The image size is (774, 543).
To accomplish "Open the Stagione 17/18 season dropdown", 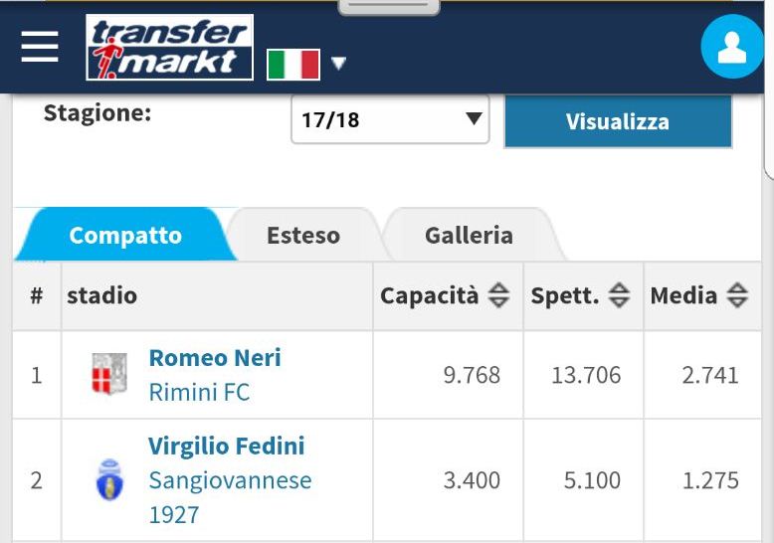I will pyautogui.click(x=390, y=119).
